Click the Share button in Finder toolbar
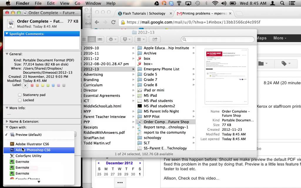The width and height of the screenshot is (301, 188). (155, 39)
